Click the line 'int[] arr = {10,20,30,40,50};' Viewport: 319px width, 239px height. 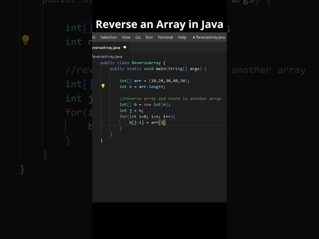coord(155,81)
